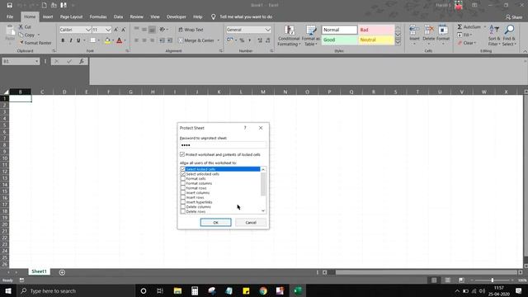
Task: Open the Data ribbon tab
Action: pos(118,16)
